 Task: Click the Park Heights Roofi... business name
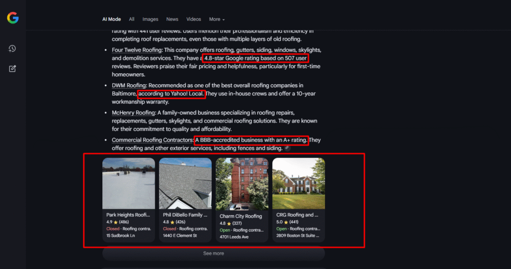(x=128, y=215)
